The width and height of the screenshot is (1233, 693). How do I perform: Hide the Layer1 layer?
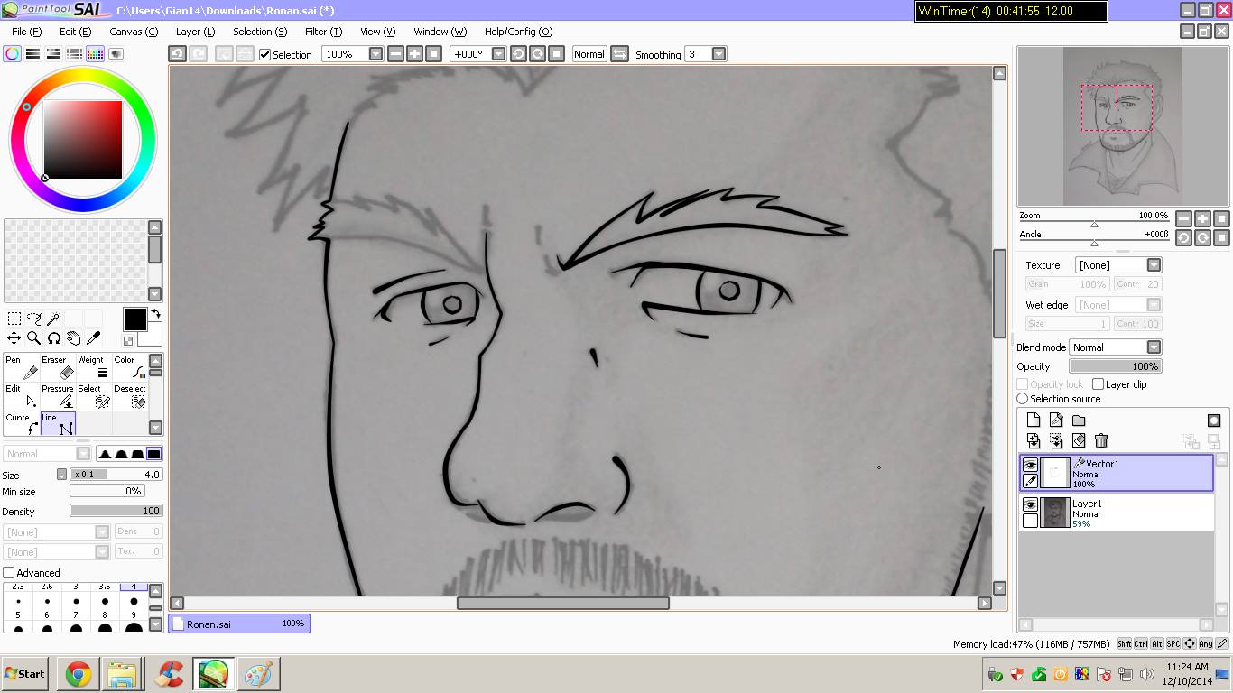click(x=1030, y=505)
